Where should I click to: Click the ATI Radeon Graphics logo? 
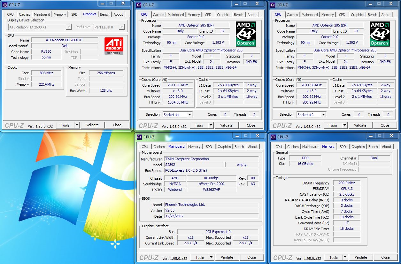click(114, 46)
